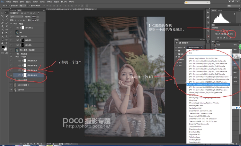The width and height of the screenshot is (241, 146).
Task: Select the Eraser tool
Action: (x=3, y=29)
